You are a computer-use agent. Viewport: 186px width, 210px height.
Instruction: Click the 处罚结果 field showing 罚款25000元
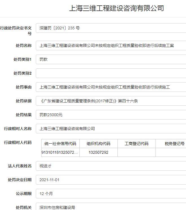click(x=111, y=115)
